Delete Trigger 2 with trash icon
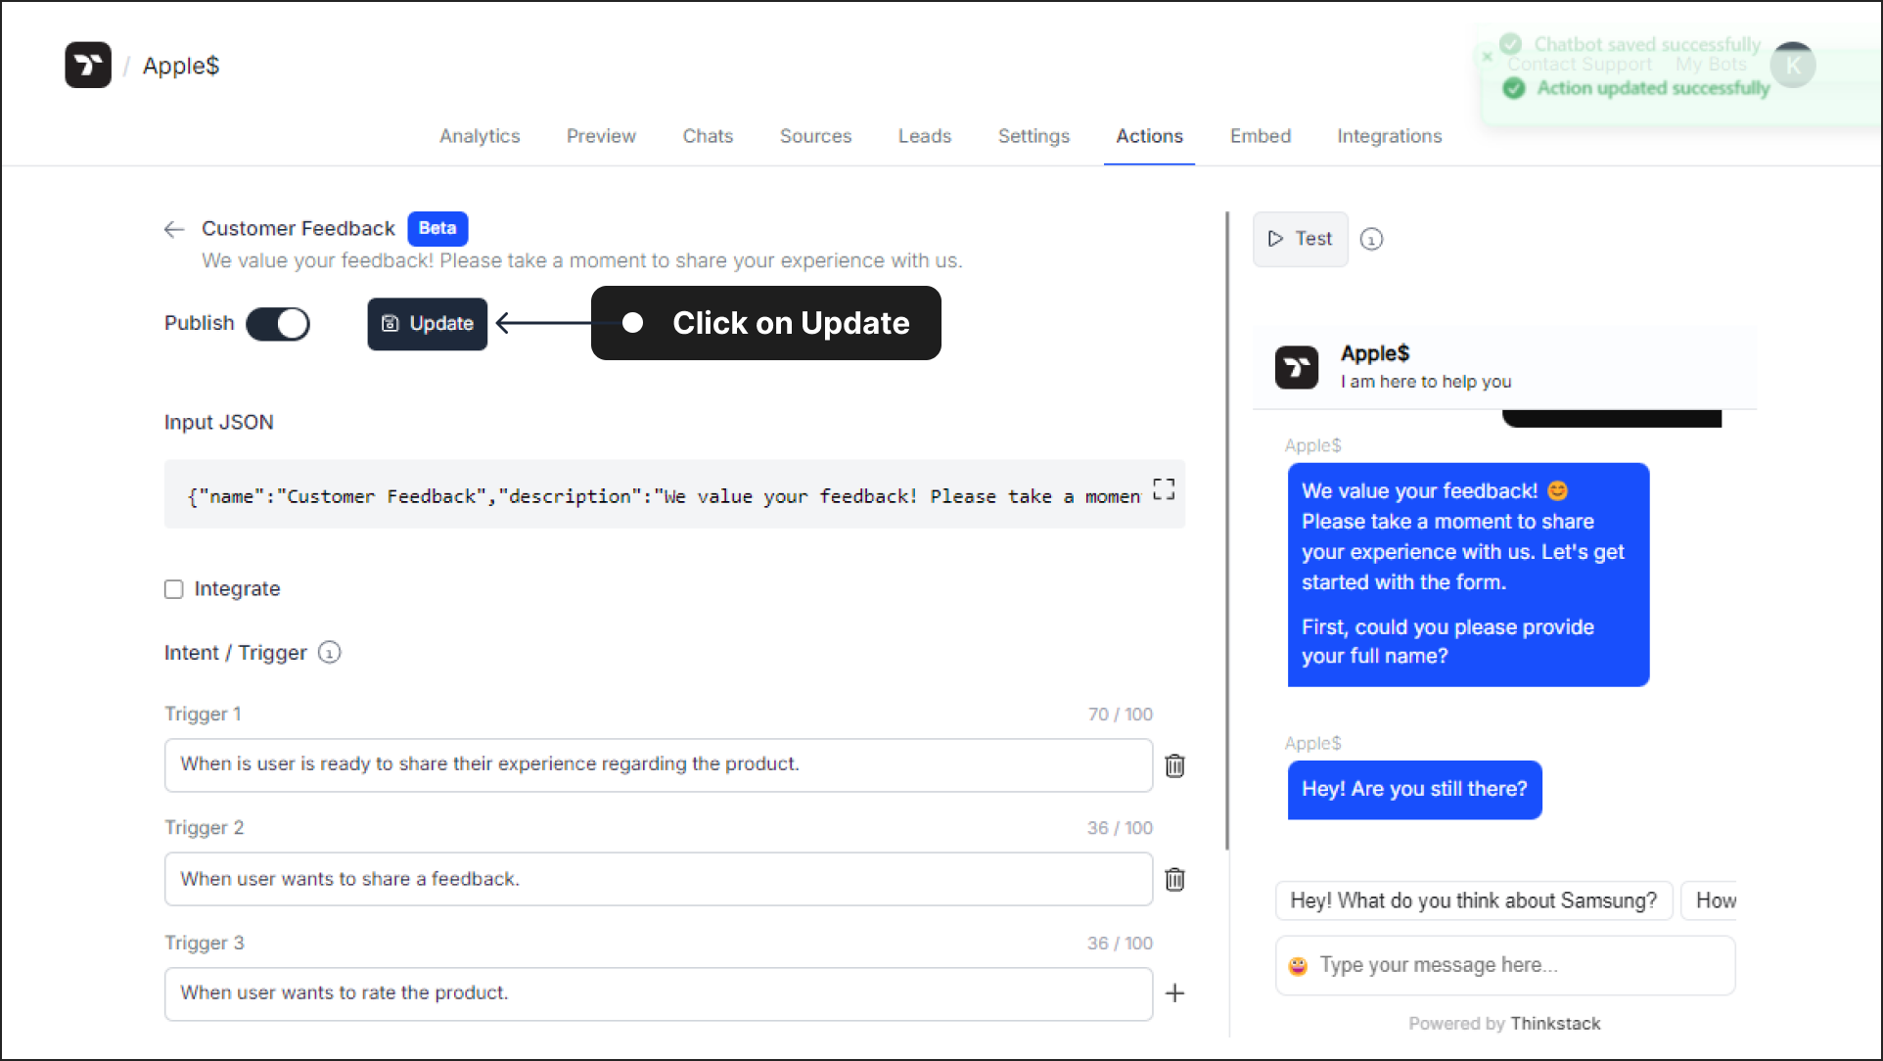1883x1061 pixels. pyautogui.click(x=1174, y=879)
